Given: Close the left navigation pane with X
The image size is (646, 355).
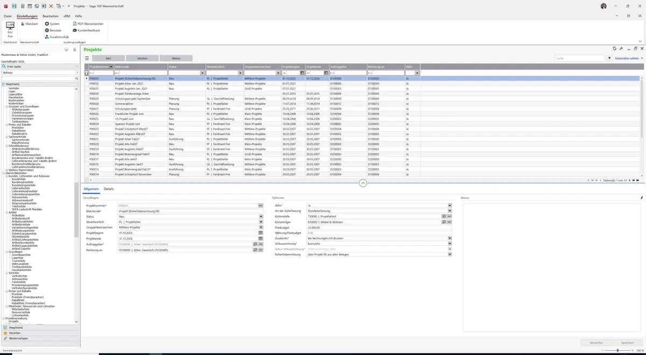Looking at the screenshot, I should click(74, 49).
